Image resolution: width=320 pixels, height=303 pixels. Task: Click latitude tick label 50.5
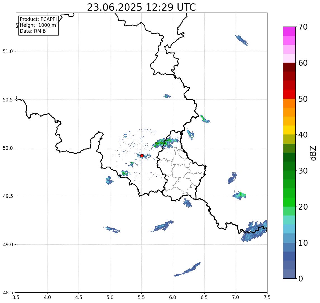(x=8, y=100)
